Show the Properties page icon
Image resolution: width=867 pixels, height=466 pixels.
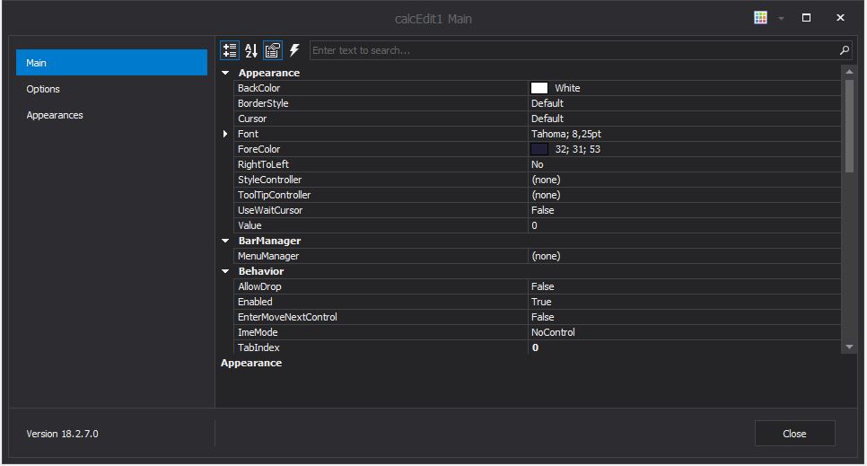click(x=273, y=50)
